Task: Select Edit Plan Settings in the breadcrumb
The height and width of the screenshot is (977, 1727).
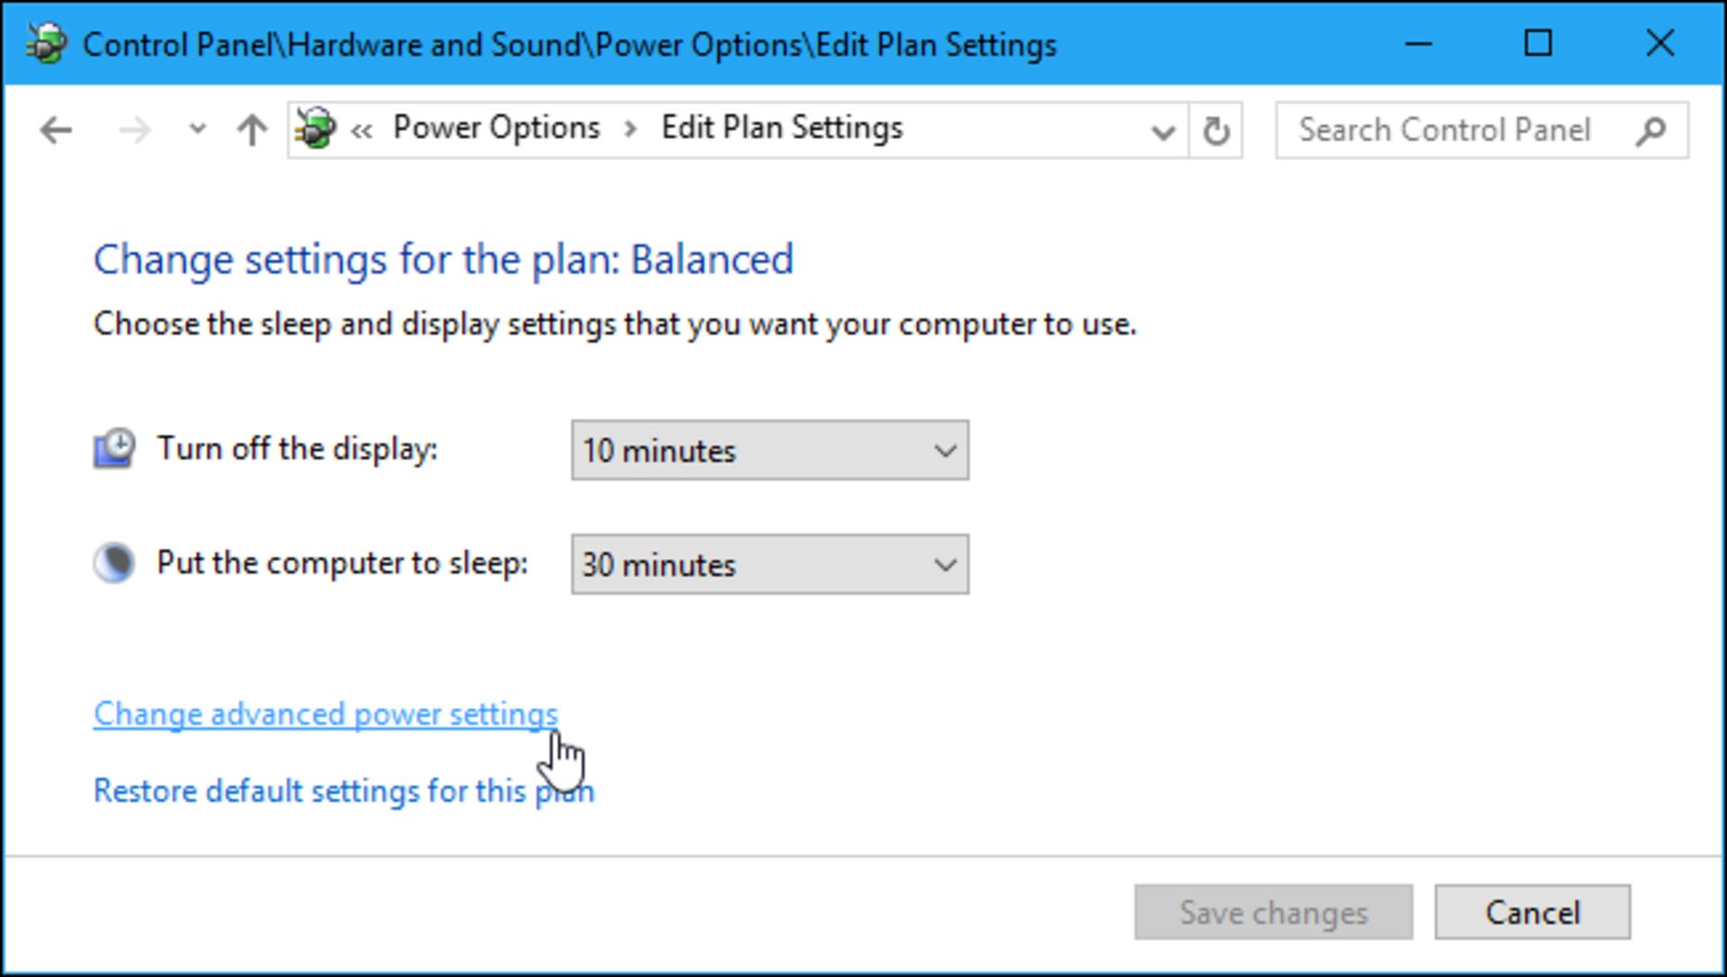Action: (782, 128)
